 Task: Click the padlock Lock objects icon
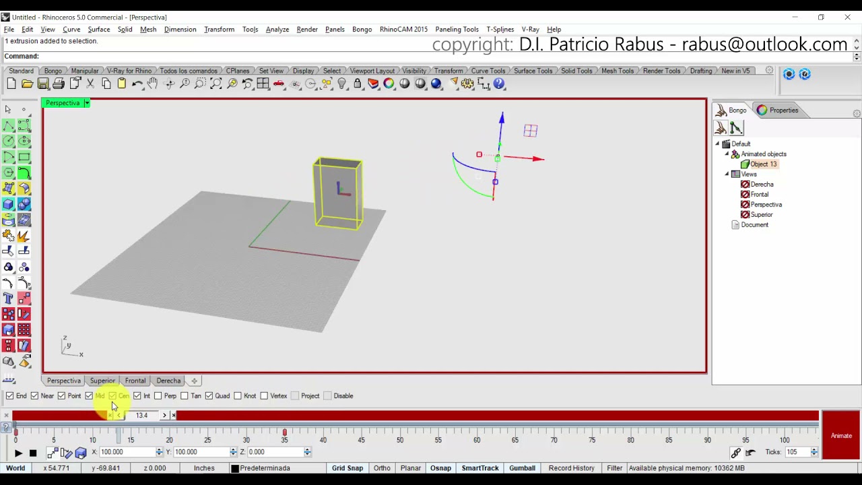tap(358, 84)
